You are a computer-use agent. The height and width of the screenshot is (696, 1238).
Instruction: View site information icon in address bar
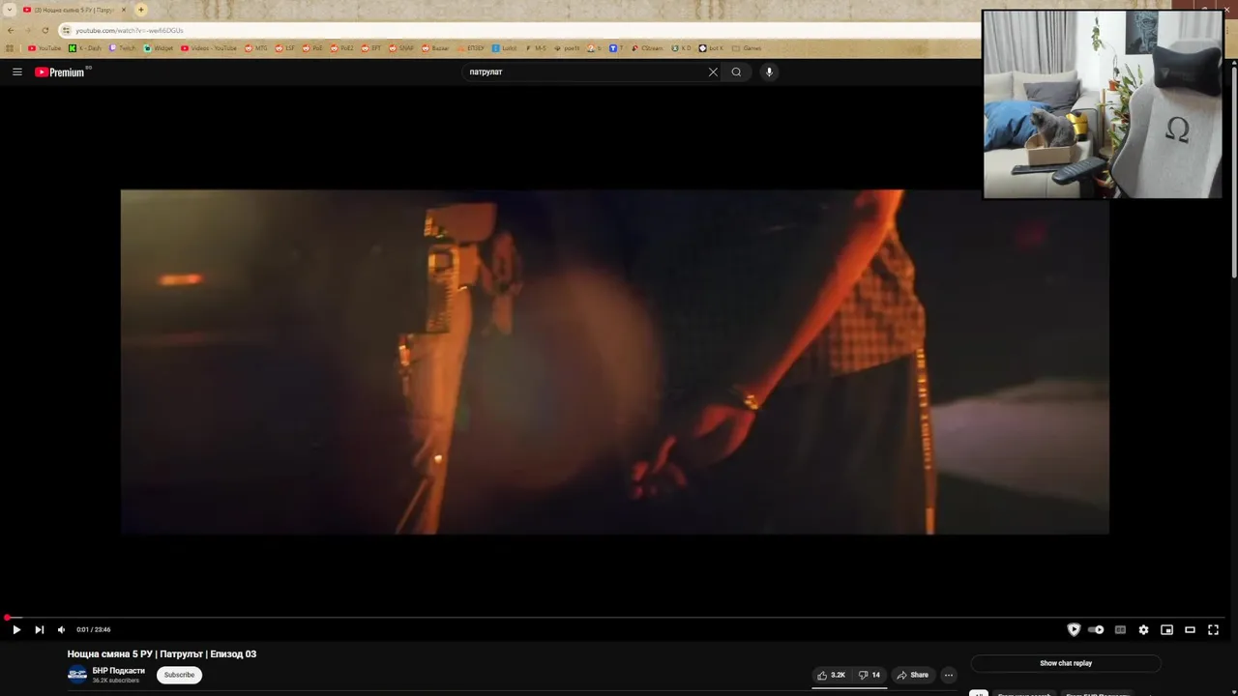[66, 30]
